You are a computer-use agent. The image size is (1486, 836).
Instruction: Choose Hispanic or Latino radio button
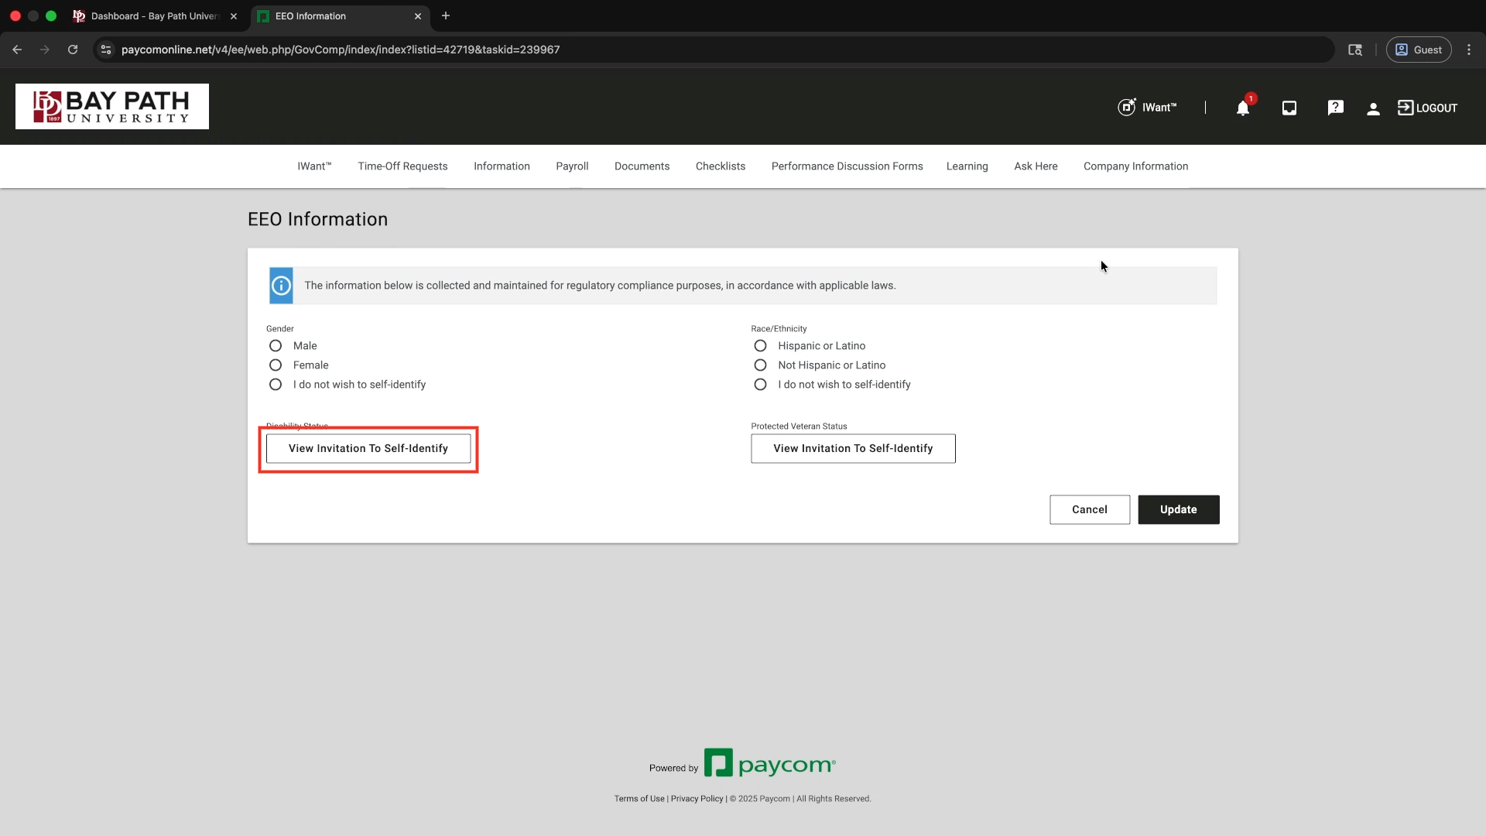760,346
